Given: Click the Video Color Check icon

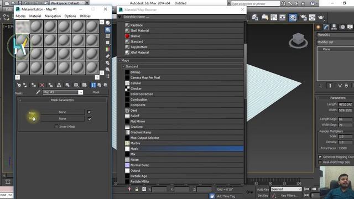Looking at the screenshot, I should pos(108,49).
